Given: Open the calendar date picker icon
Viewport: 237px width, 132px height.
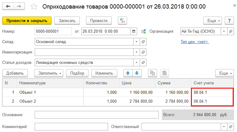Looking at the screenshot, I should [x=134, y=31].
